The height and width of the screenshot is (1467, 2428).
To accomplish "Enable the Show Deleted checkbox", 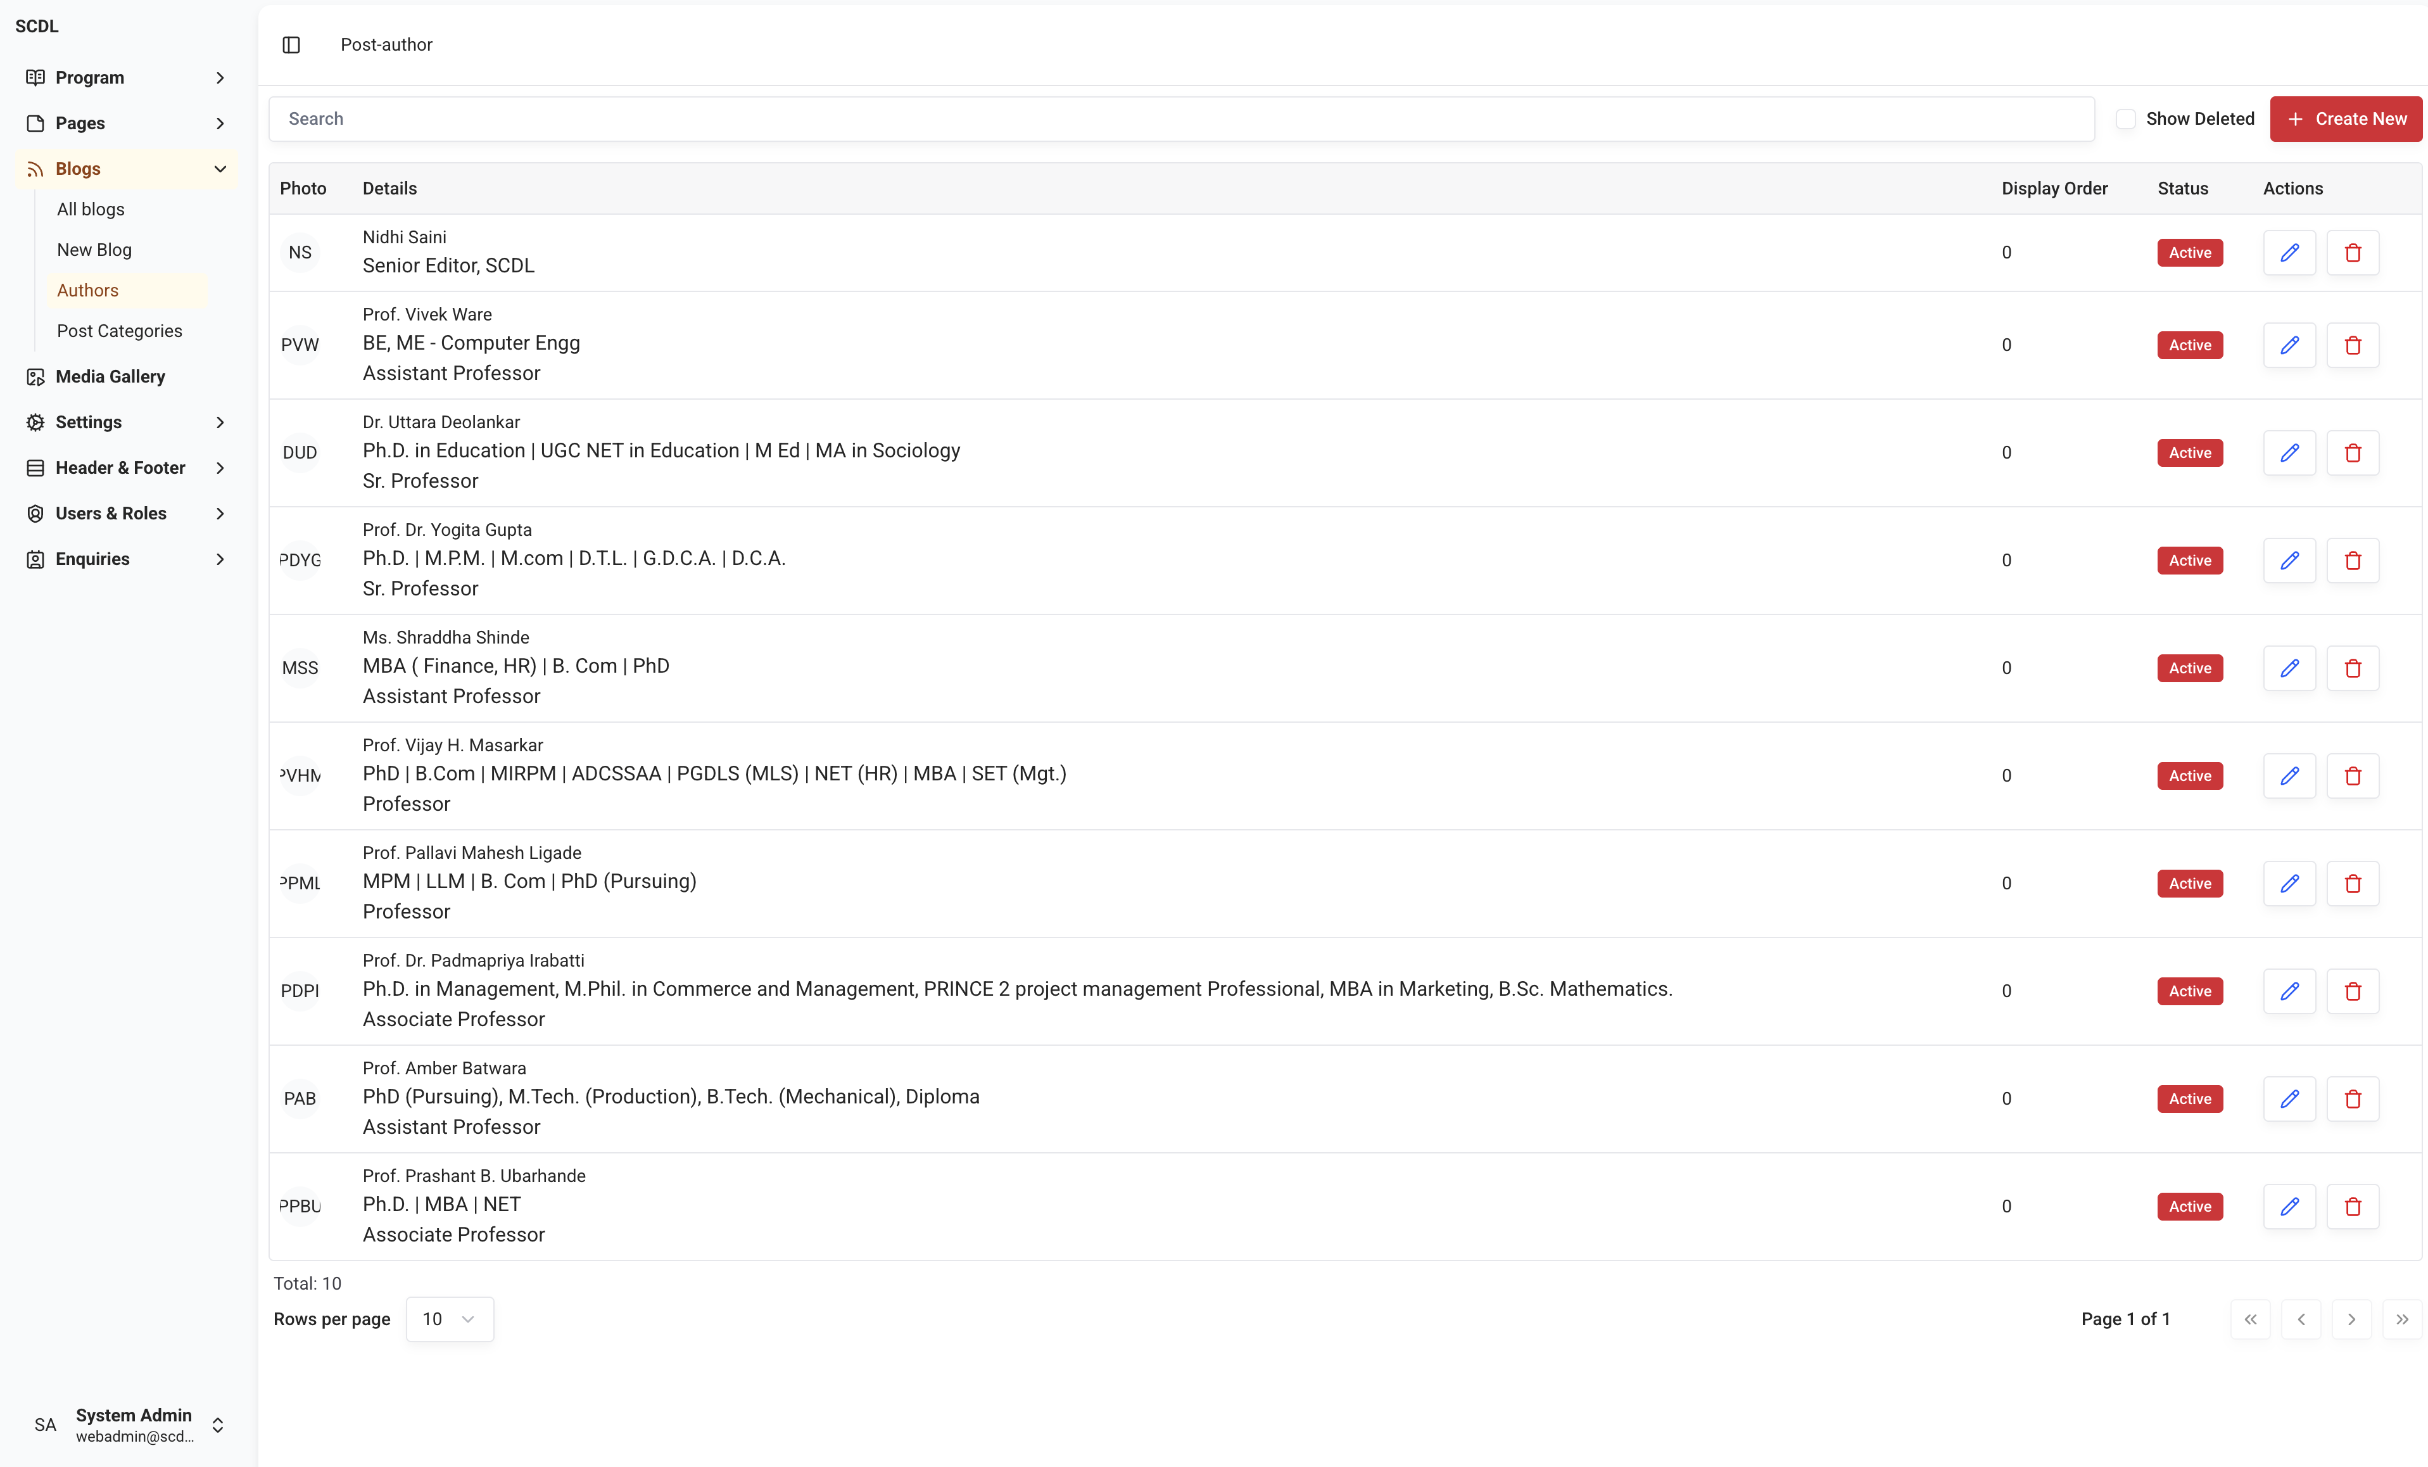I will tap(2125, 118).
